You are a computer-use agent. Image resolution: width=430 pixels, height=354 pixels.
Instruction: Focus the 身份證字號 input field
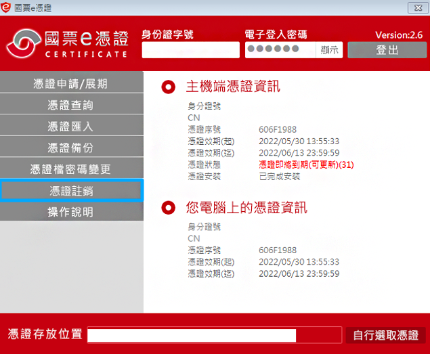coord(190,50)
